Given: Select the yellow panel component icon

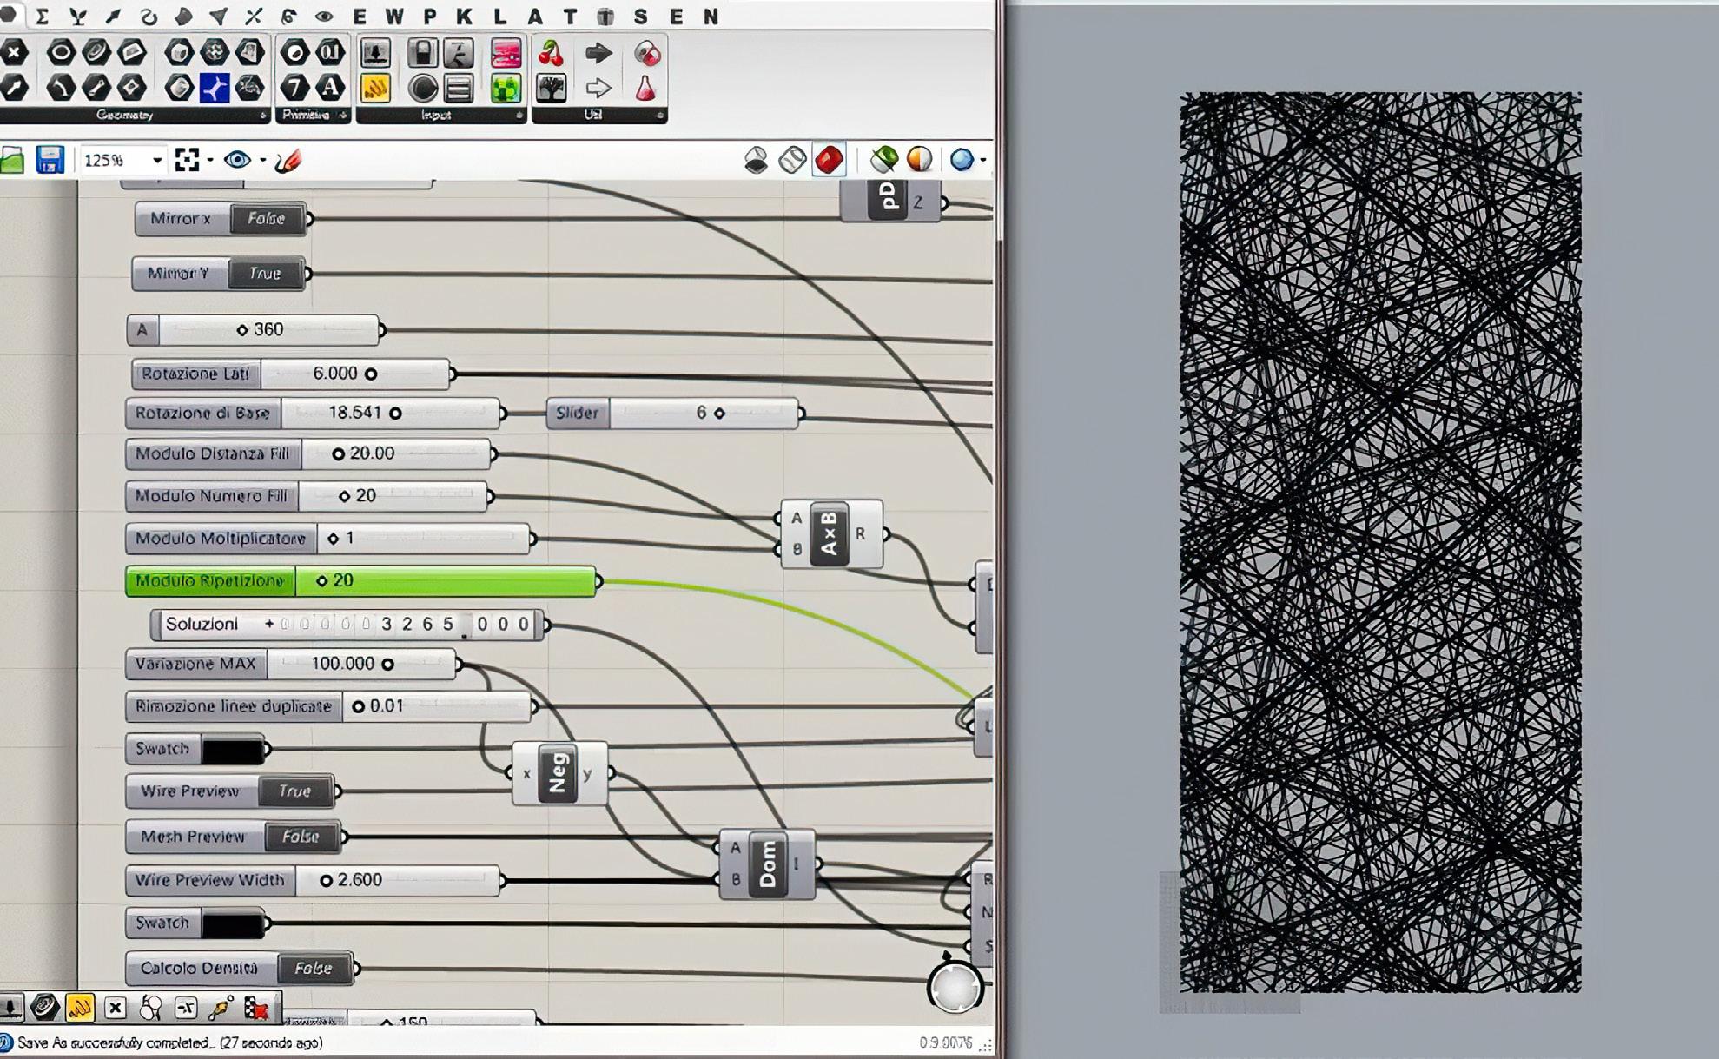Looking at the screenshot, I should coord(375,88).
